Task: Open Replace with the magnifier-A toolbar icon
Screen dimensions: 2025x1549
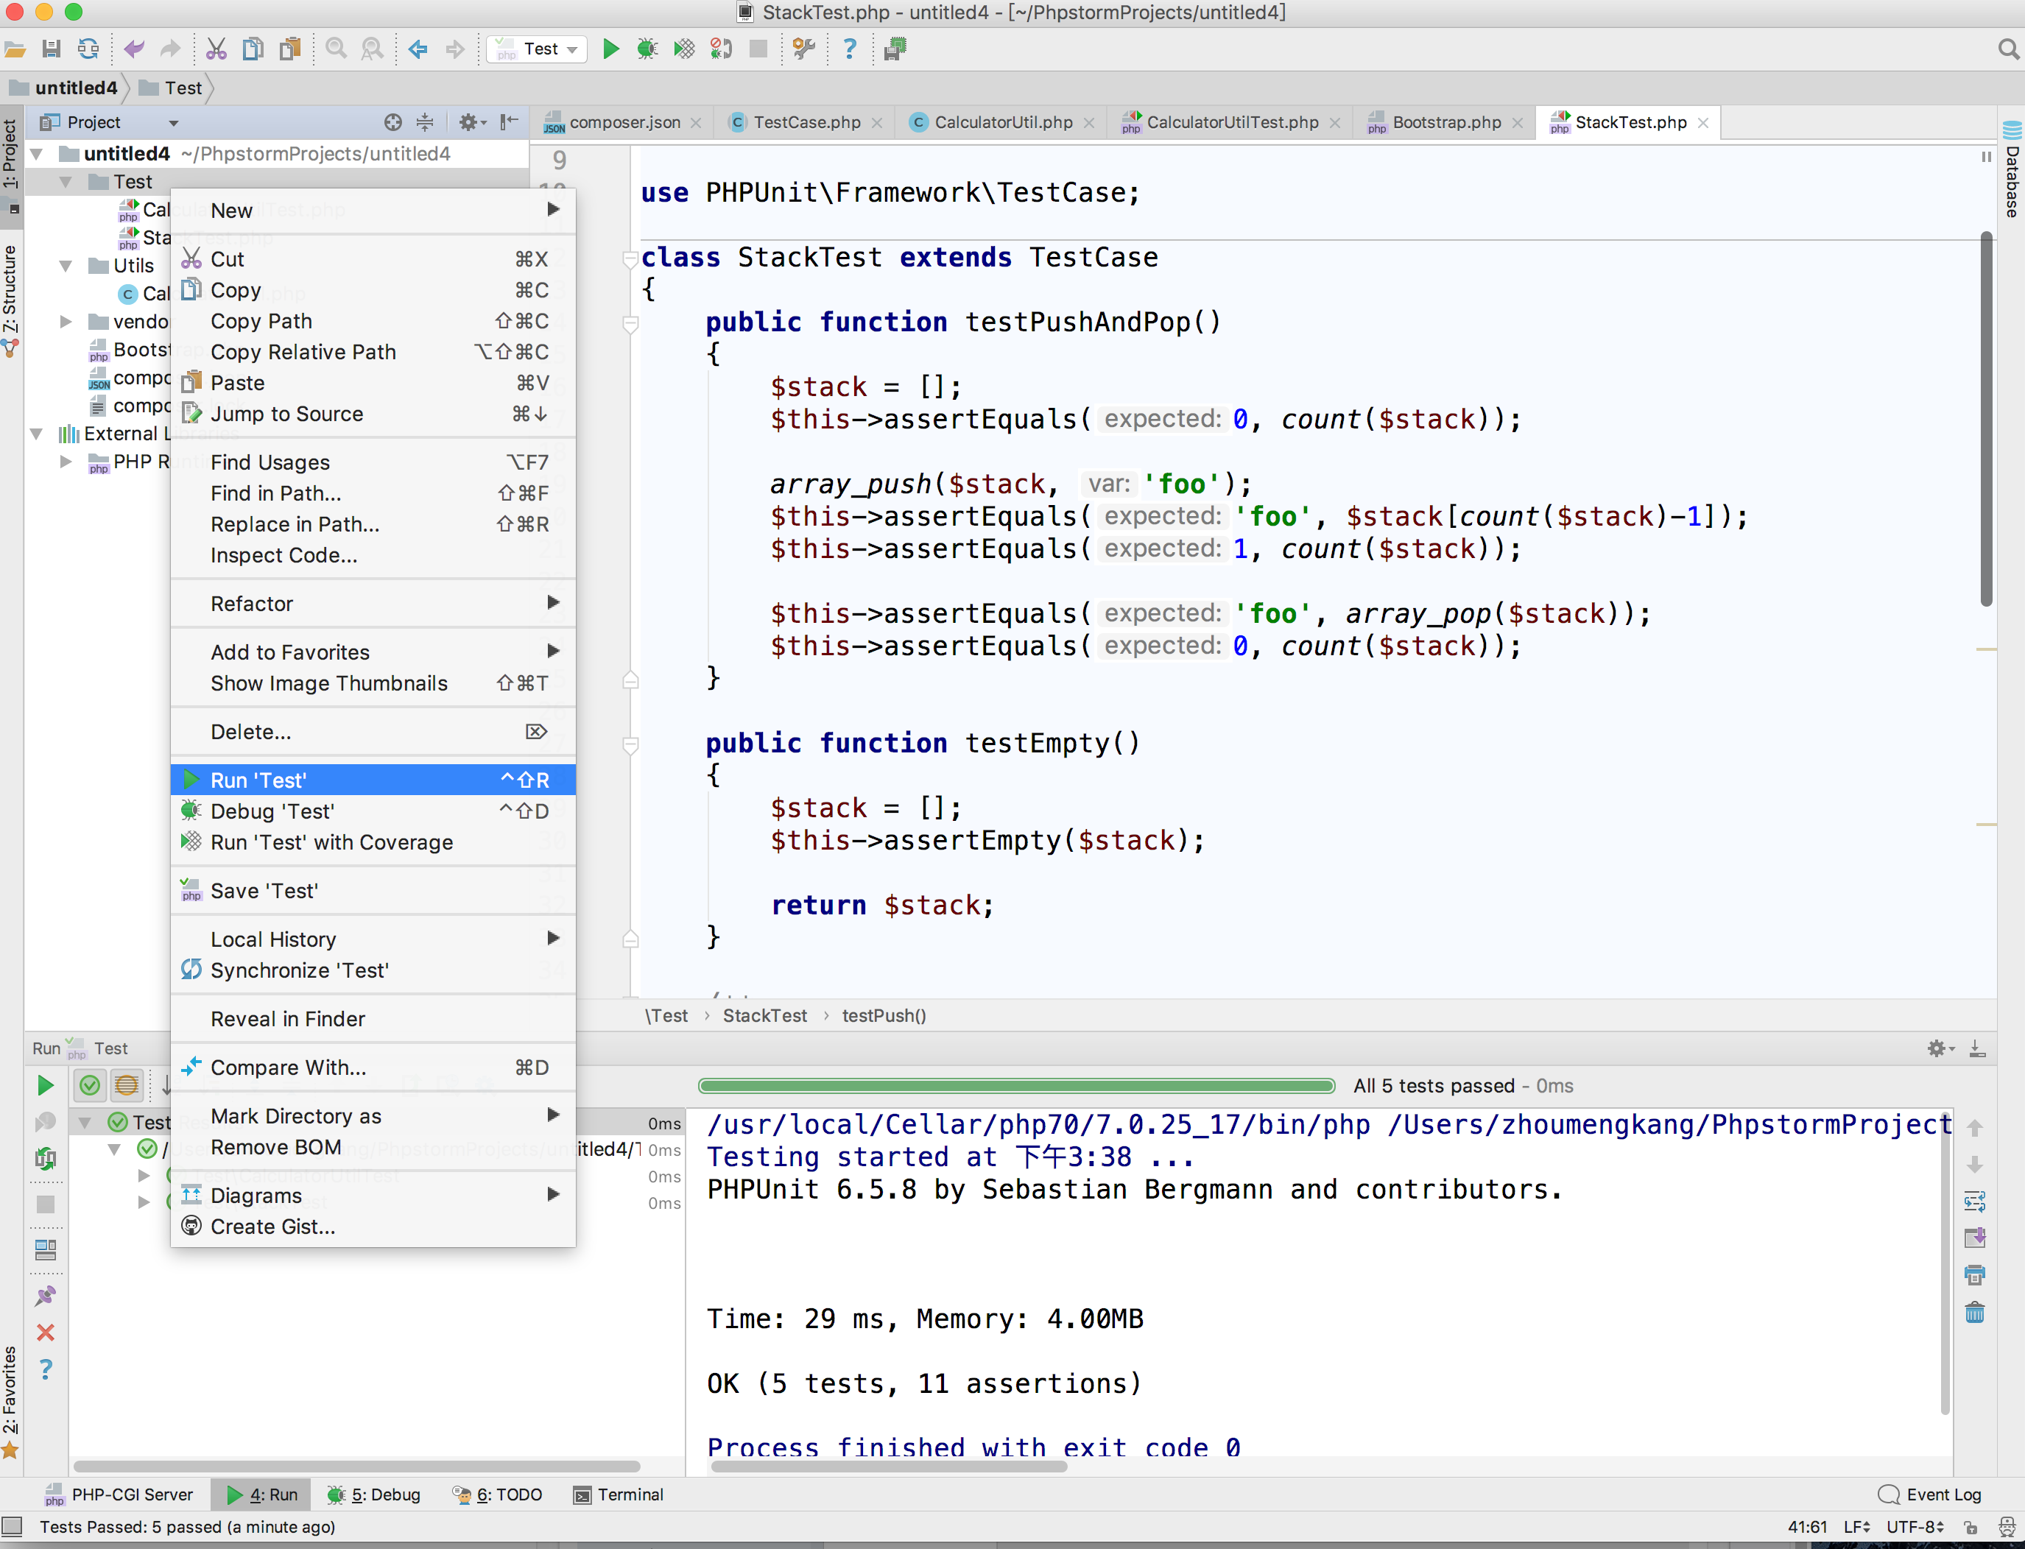Action: 372,49
